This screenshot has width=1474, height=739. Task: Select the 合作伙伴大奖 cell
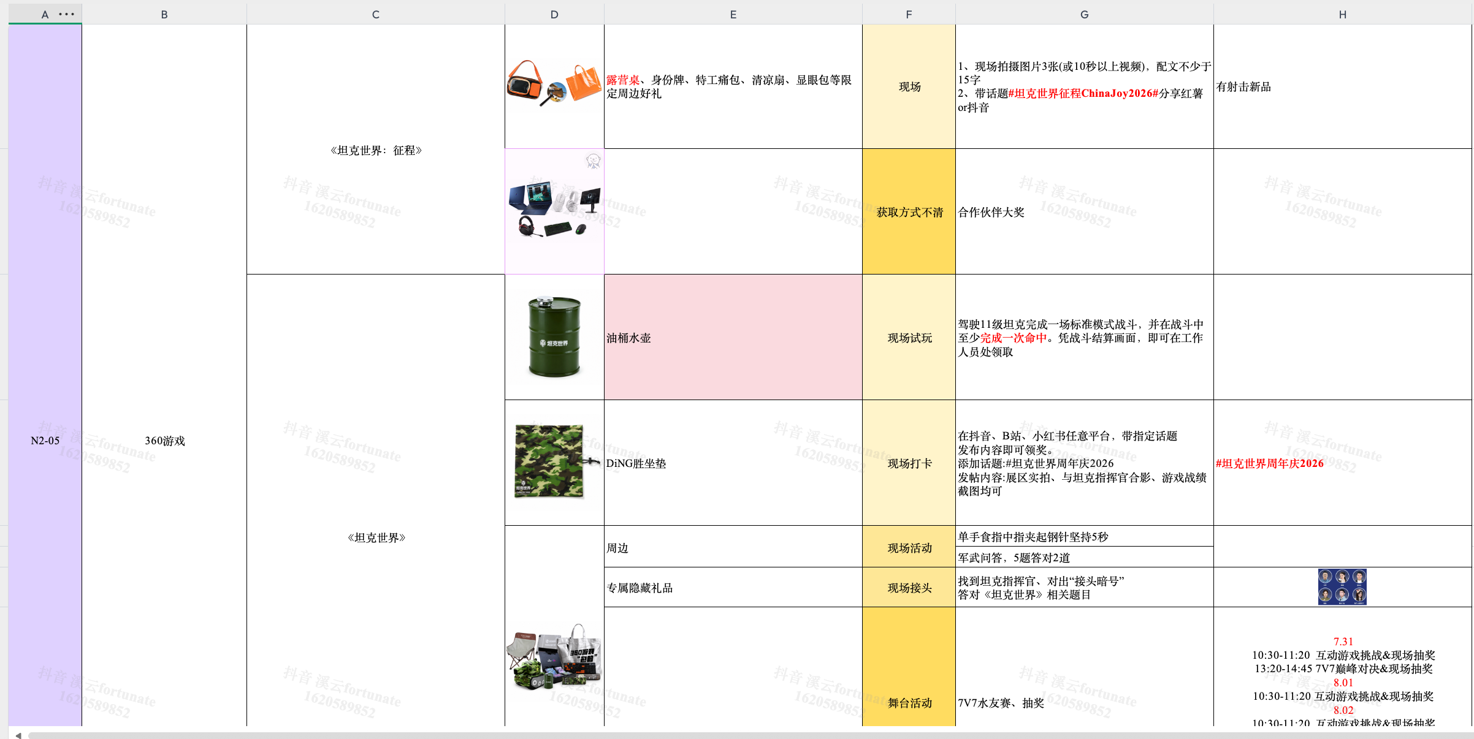1085,211
